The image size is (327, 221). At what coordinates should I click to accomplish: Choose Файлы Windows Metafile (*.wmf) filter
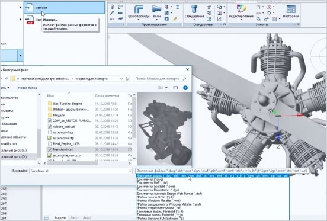(159, 201)
